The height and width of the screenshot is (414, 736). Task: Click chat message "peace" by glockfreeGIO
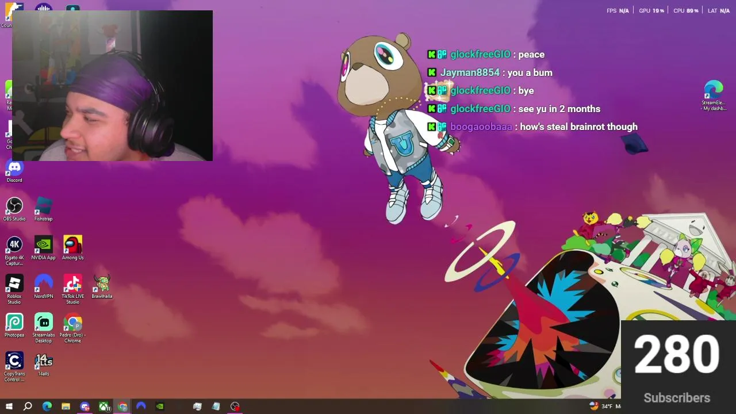point(531,55)
